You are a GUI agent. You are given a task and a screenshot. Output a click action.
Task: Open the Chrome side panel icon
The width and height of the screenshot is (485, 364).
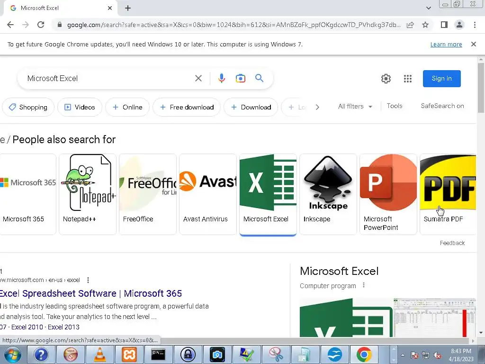coord(444,25)
